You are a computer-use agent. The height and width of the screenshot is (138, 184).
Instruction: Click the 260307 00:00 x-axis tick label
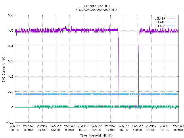tap(15, 128)
